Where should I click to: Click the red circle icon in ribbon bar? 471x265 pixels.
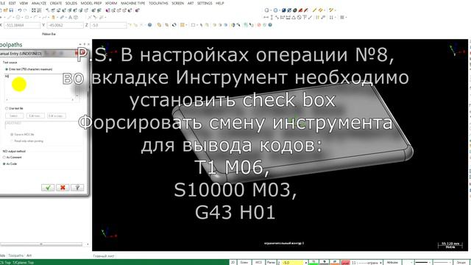coord(259,25)
